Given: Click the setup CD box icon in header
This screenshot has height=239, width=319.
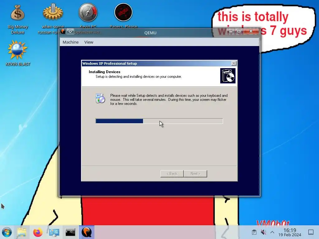Looking at the screenshot, I should tap(228, 76).
